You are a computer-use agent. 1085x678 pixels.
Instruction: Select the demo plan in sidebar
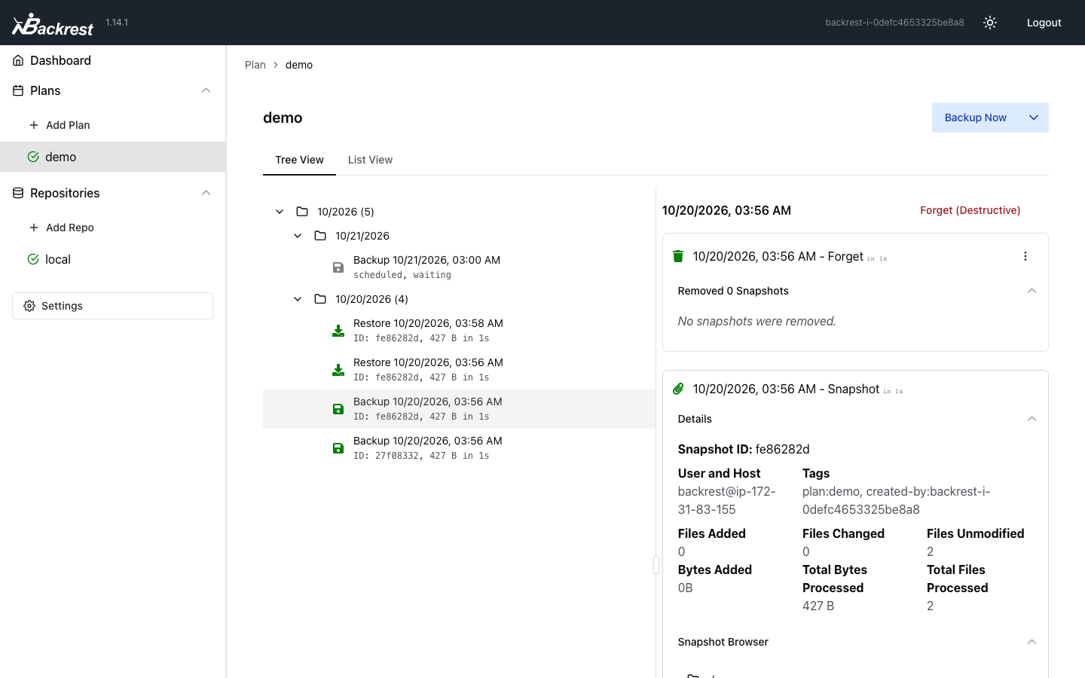113,157
